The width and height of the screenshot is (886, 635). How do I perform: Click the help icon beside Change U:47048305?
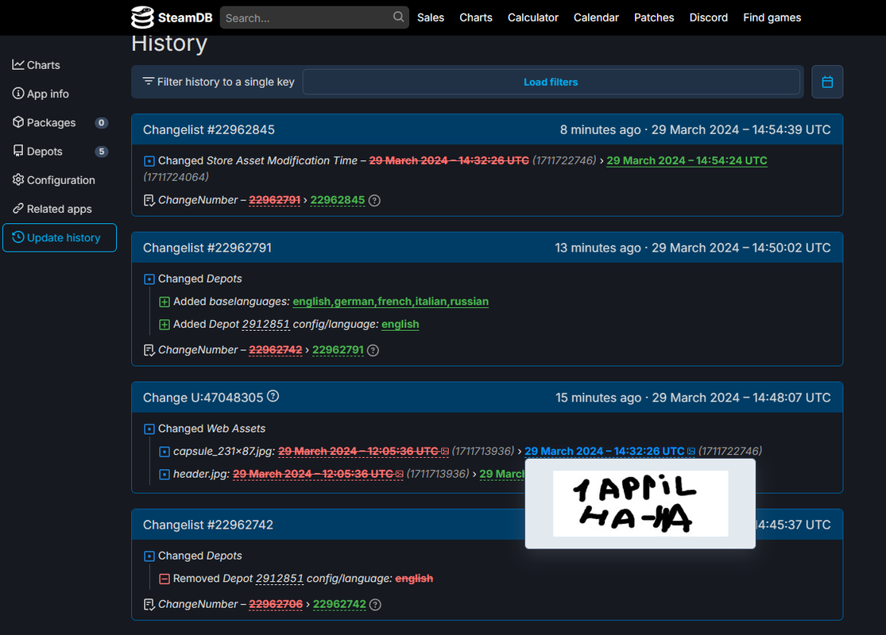coord(273,396)
